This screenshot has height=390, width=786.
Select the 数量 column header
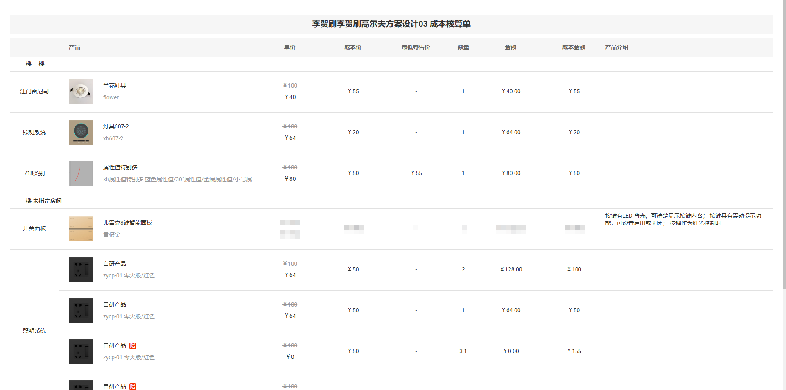pos(463,47)
